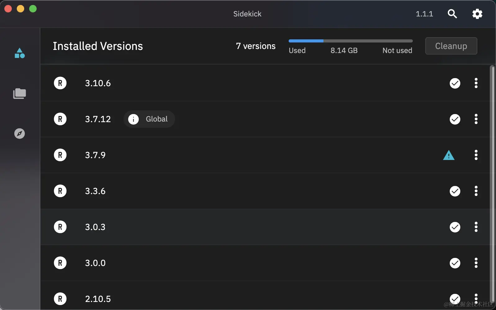Viewport: 496px width, 310px height.
Task: Open more options menu for 3.0.3
Action: [476, 227]
